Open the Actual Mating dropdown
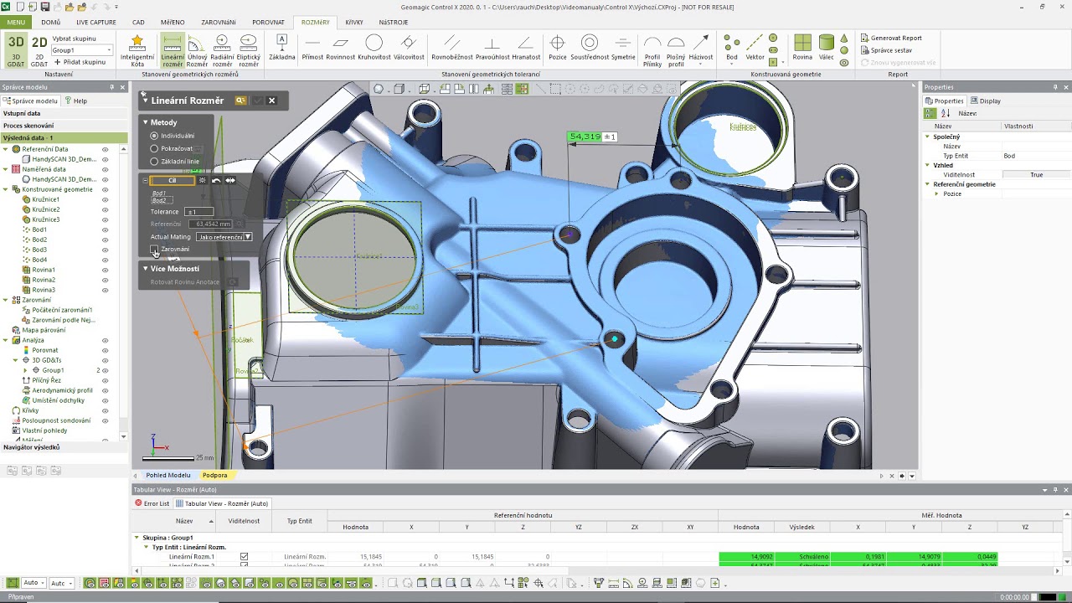Image resolution: width=1072 pixels, height=603 pixels. coord(224,237)
